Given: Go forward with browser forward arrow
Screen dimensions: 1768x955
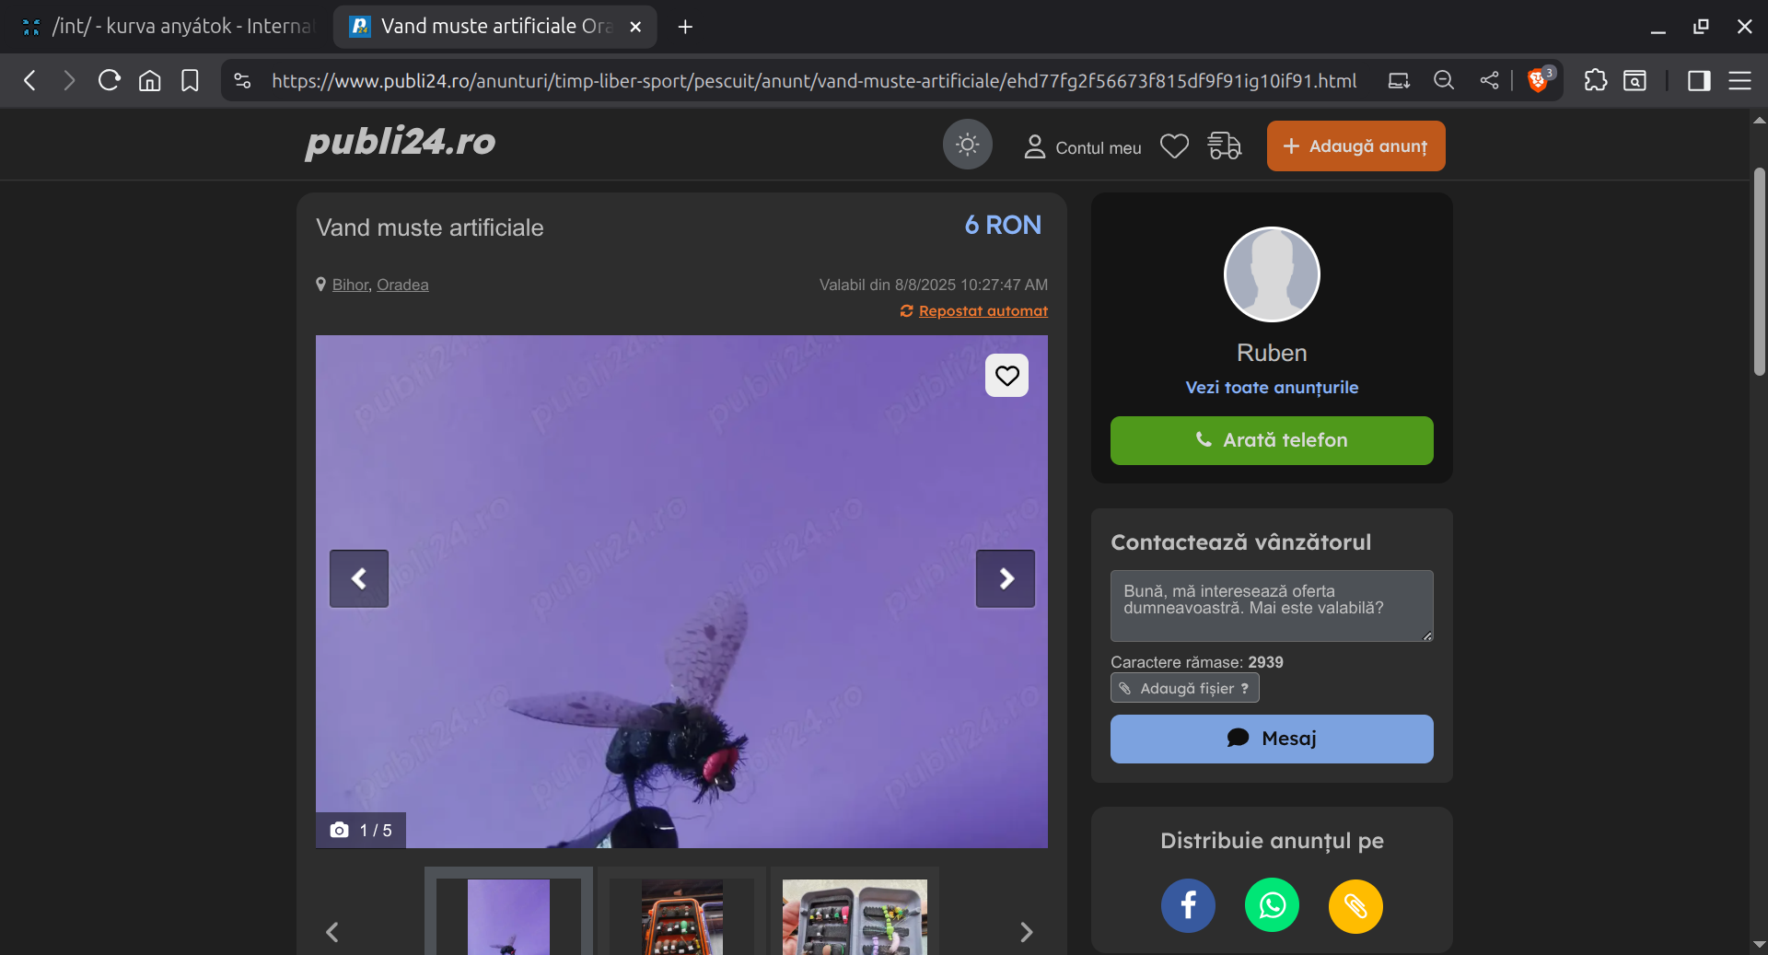Looking at the screenshot, I should (x=69, y=81).
